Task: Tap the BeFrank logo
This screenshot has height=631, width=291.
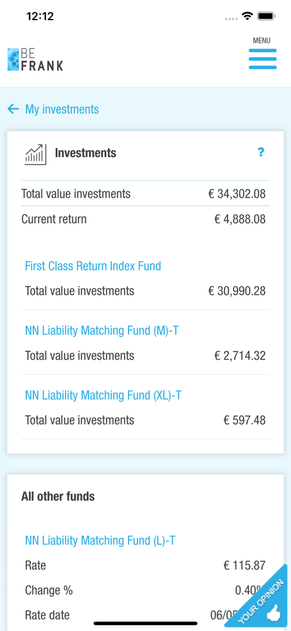Action: 35,59
